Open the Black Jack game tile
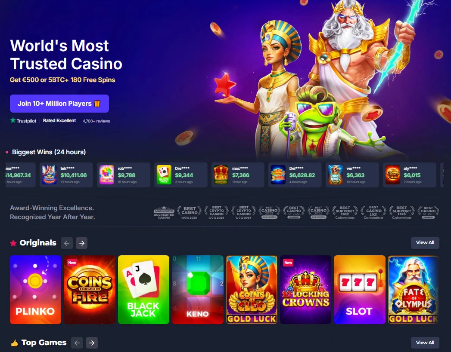This screenshot has height=352, width=451. pyautogui.click(x=143, y=289)
